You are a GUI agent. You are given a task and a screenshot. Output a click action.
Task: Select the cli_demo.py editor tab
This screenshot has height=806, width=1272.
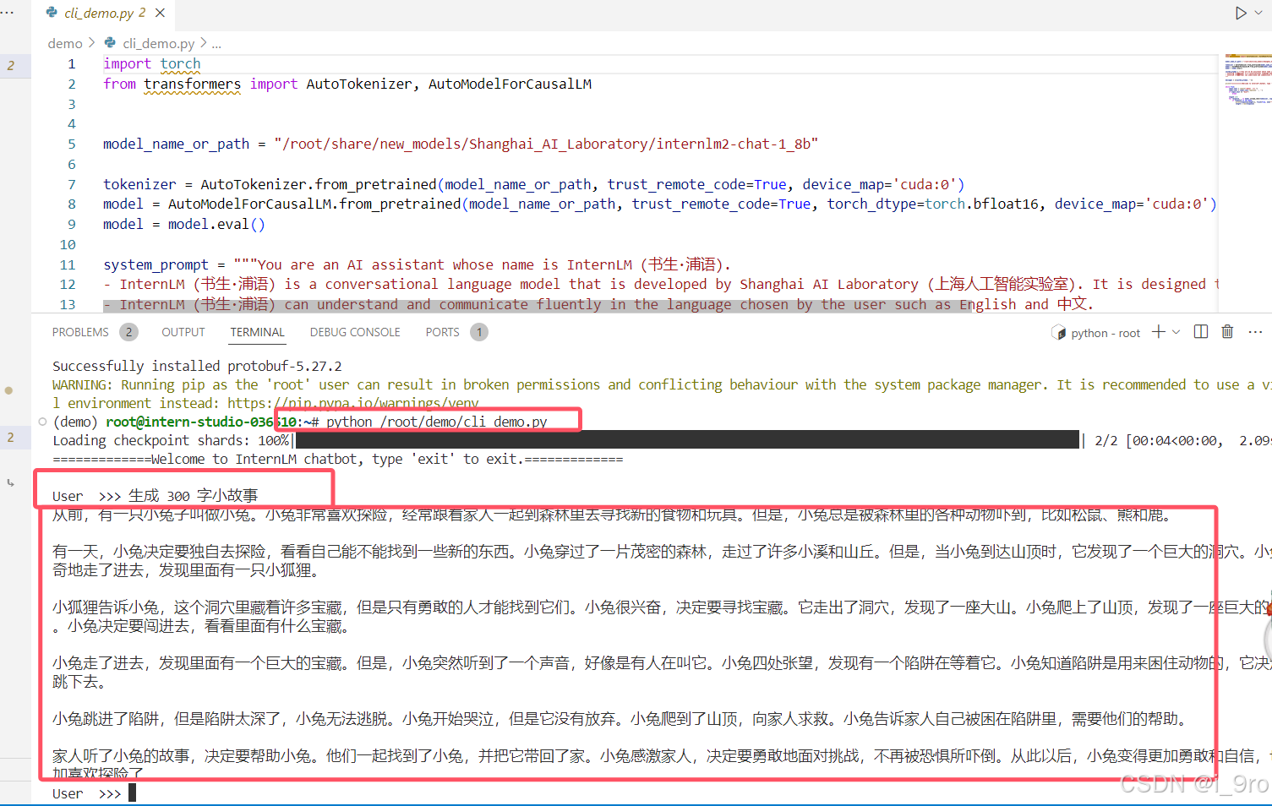point(104,13)
